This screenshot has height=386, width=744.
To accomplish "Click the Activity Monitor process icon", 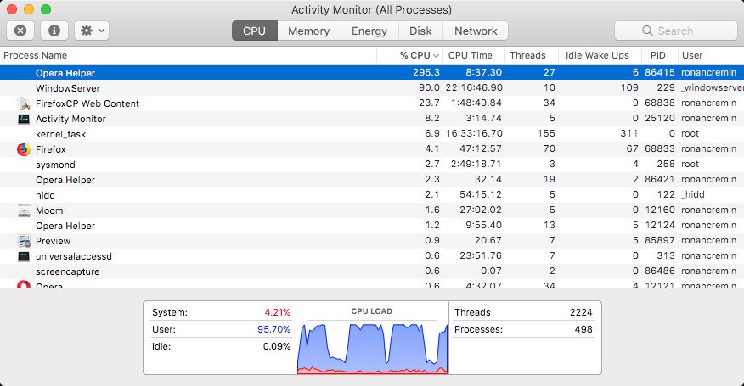I will [x=23, y=119].
